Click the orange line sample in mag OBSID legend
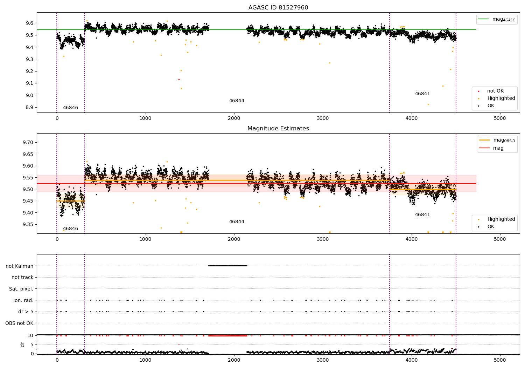 485,140
